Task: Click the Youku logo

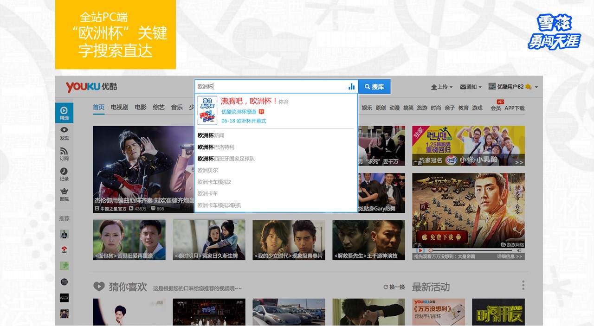Action: 91,87
